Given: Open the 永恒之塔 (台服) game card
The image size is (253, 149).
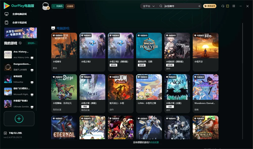Looking at the screenshot, I should coord(177,94).
